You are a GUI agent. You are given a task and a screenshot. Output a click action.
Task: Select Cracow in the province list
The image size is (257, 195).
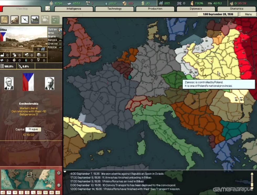click(x=53, y=44)
